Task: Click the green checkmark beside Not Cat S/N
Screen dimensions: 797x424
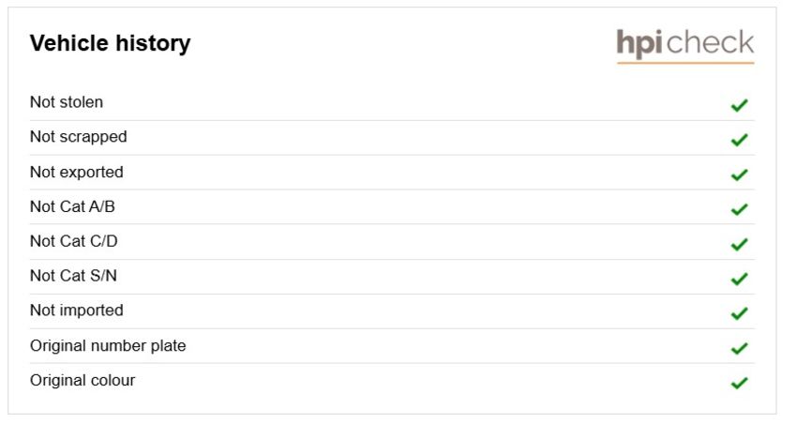Action: click(x=739, y=279)
